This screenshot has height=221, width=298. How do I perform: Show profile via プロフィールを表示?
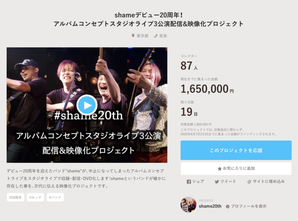click(x=249, y=207)
